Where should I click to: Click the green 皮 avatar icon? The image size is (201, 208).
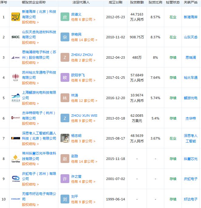[65, 17]
